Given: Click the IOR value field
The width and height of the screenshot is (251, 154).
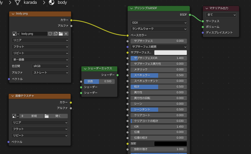Looking at the screenshot, I should point(159,127).
